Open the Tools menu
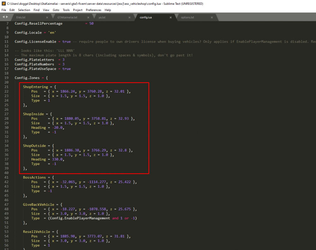Screen dimensions: 316x250 click(66, 10)
